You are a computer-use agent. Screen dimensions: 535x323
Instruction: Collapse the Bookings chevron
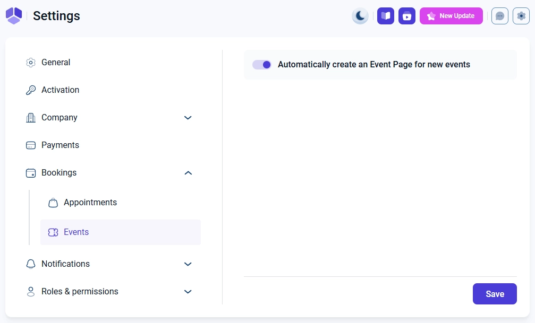[x=188, y=173]
